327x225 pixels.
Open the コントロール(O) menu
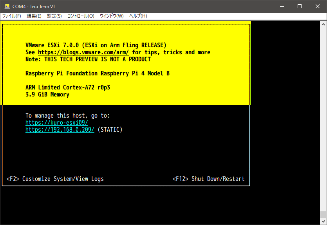pyautogui.click(x=81, y=16)
